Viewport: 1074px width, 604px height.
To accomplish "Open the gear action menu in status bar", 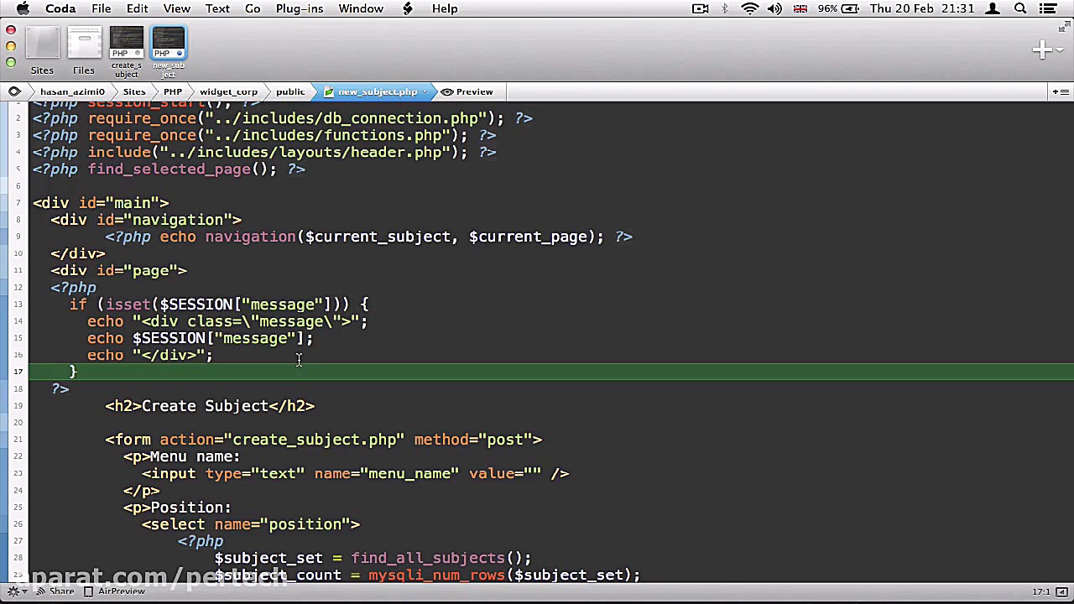I will coord(16,591).
